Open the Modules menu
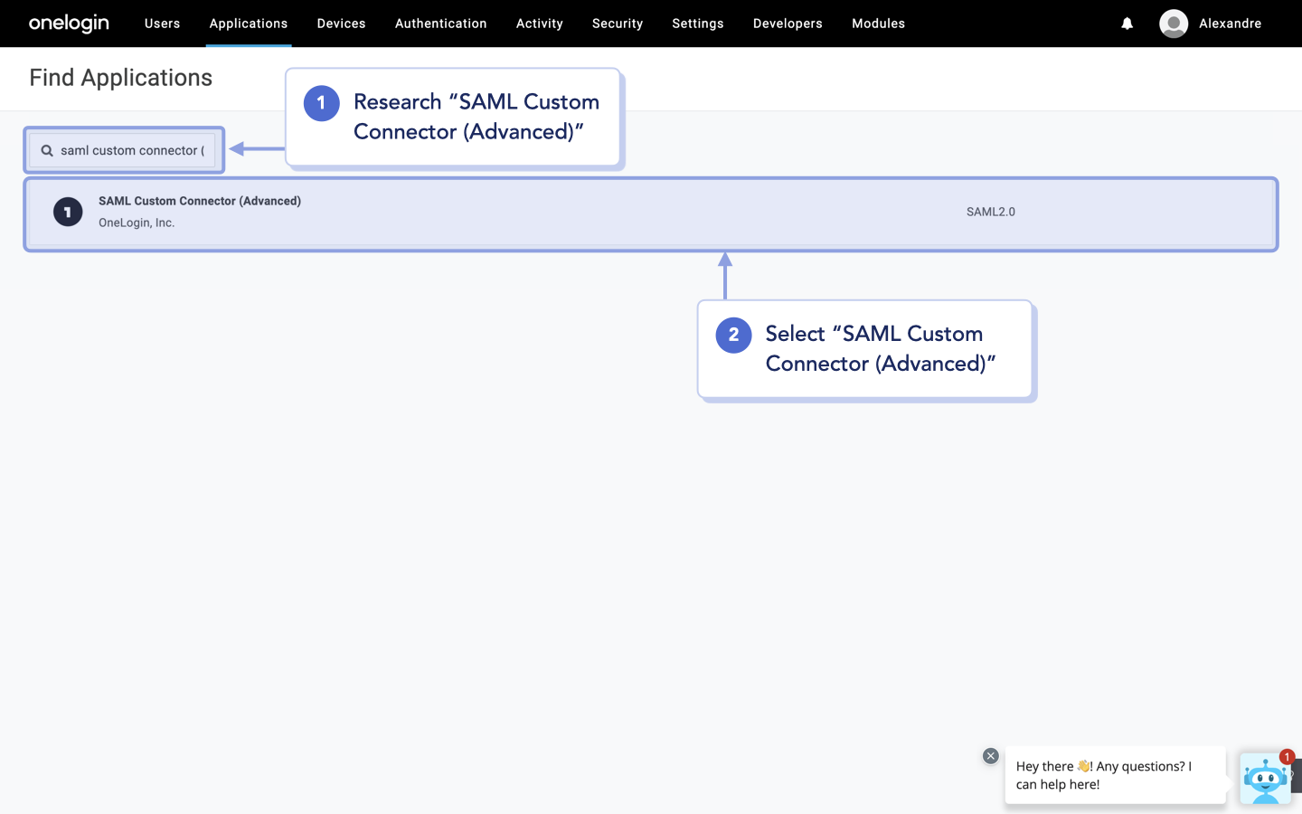 click(x=878, y=24)
